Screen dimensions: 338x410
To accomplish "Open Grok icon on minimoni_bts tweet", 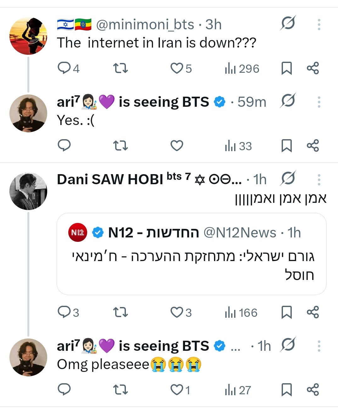I will click(x=288, y=23).
